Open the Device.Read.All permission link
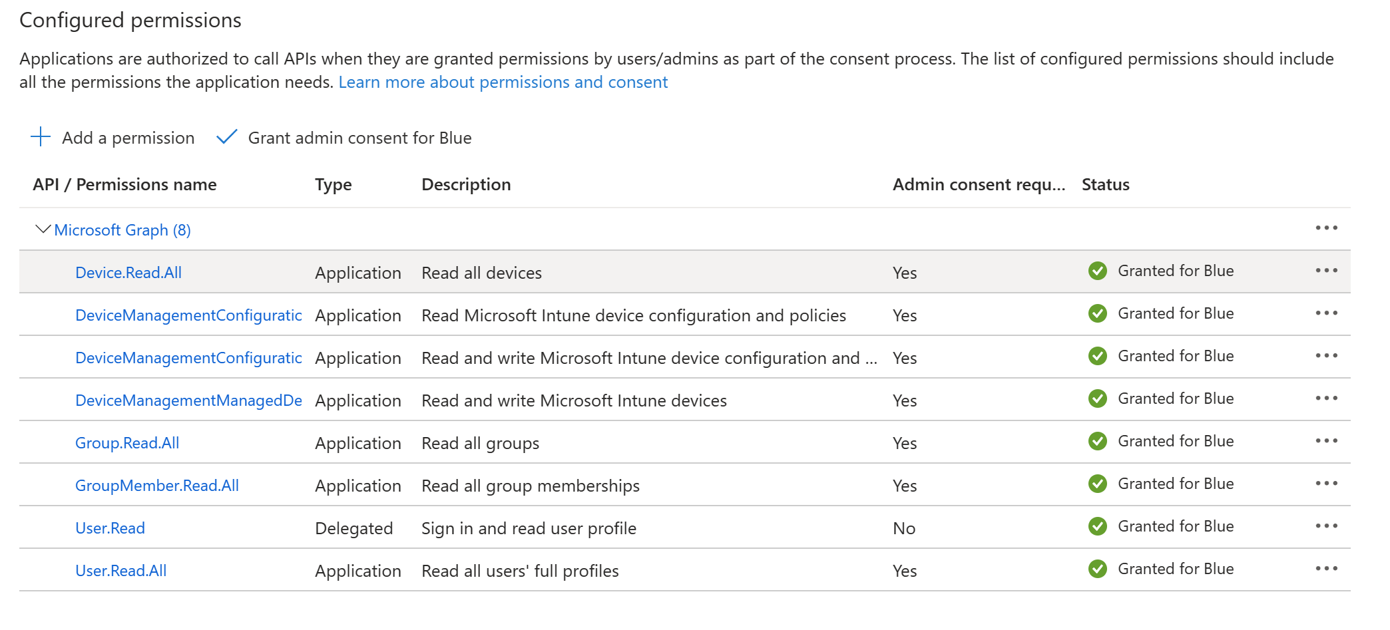Image resolution: width=1390 pixels, height=630 pixels. 128,273
